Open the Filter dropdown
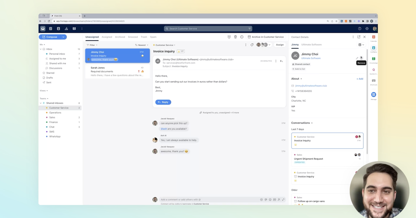This screenshot has width=416, height=218. [x=92, y=45]
